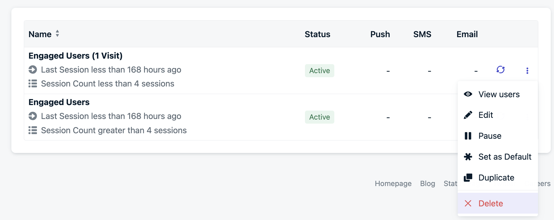Click the Active badge for Engaged Users (1 Visit)
Screen dimensions: 554x220
click(x=319, y=71)
